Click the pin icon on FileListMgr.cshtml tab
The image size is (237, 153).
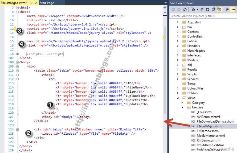point(31,3)
